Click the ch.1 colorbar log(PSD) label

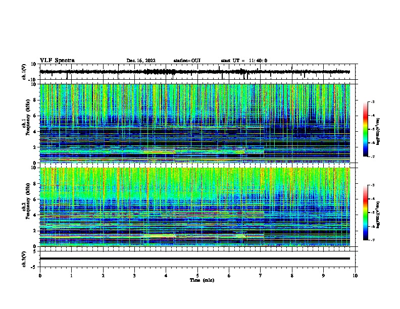378,131
